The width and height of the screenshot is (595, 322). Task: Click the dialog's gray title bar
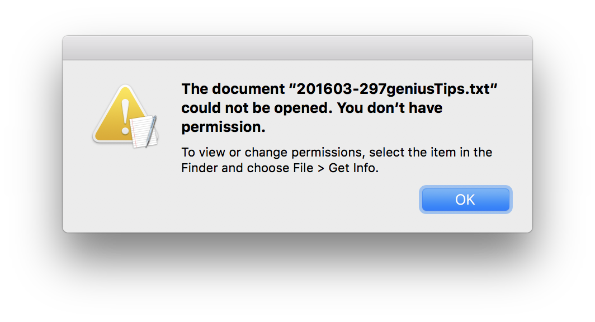(297, 48)
